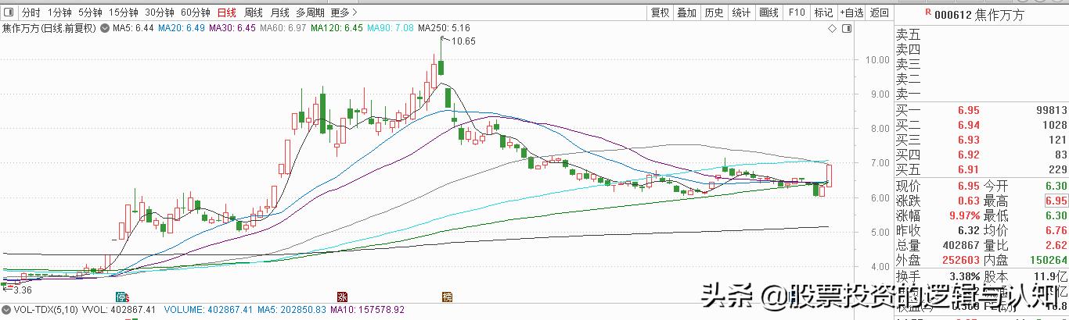Image resolution: width=1069 pixels, height=320 pixels.
Task: Click the 买一 bid price 6.95
Action: [968, 110]
